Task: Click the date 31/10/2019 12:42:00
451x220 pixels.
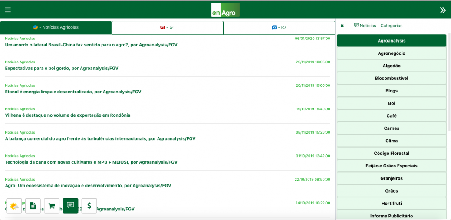Action: point(313,156)
